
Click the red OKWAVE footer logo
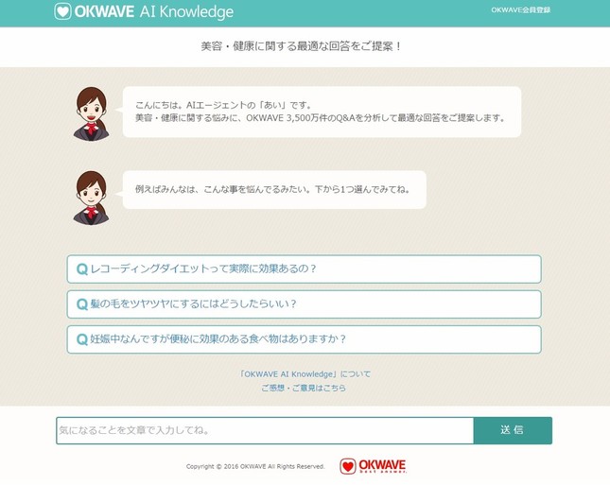pyautogui.click(x=373, y=466)
